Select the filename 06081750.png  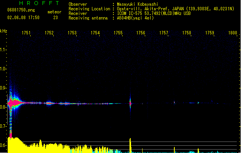(x=21, y=10)
